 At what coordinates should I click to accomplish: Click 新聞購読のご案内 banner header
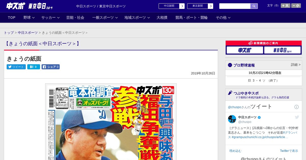pos(264,43)
